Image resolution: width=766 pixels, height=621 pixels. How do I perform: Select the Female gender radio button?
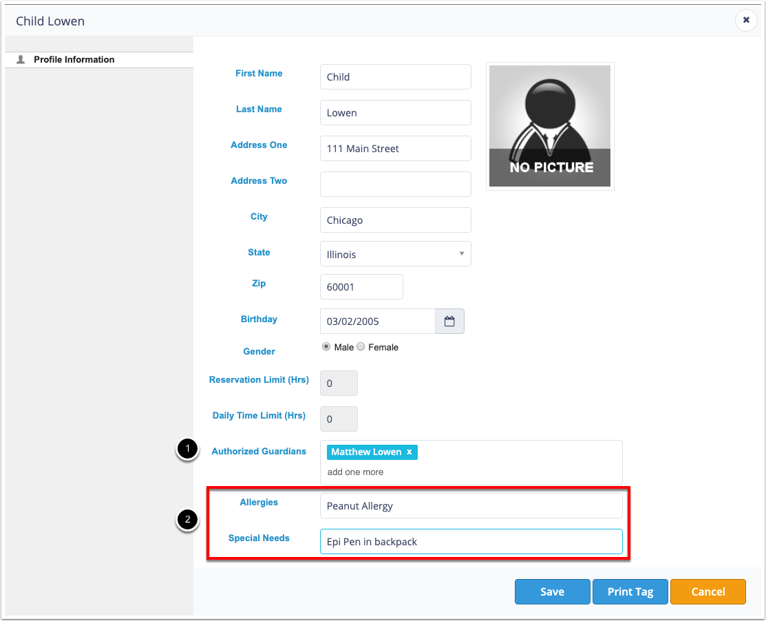361,347
